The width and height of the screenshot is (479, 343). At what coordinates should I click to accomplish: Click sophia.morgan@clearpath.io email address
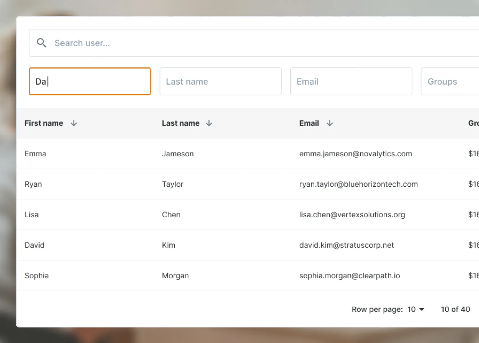[x=349, y=276]
